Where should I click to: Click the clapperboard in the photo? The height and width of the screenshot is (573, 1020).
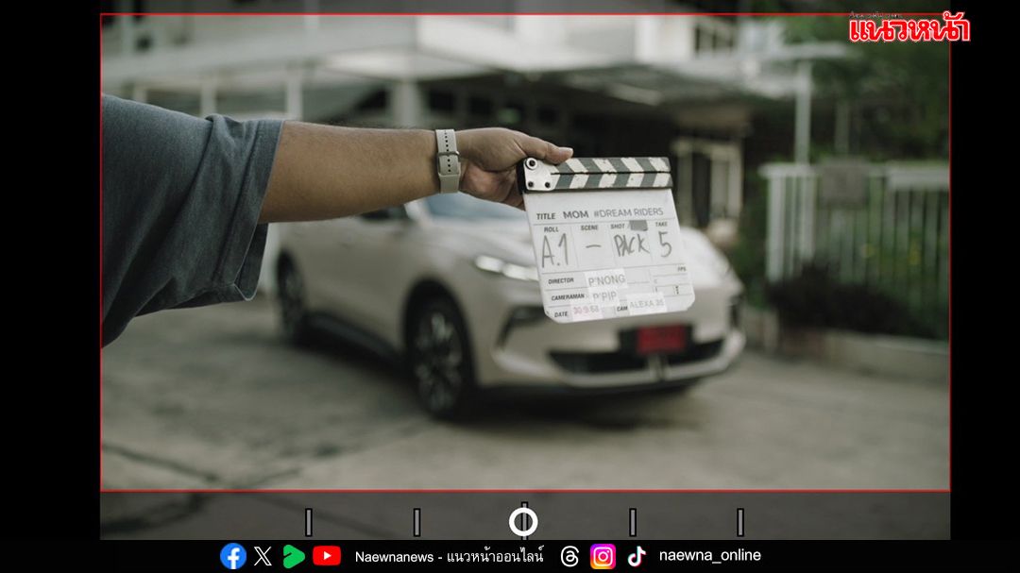tap(606, 244)
